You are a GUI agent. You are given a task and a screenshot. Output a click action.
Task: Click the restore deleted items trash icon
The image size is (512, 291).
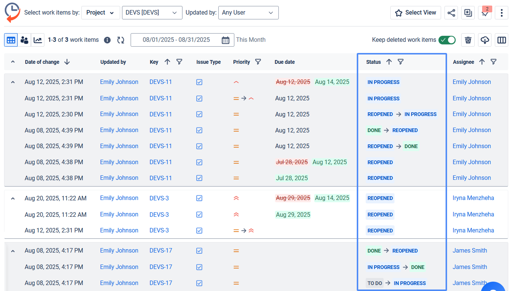pyautogui.click(x=468, y=40)
